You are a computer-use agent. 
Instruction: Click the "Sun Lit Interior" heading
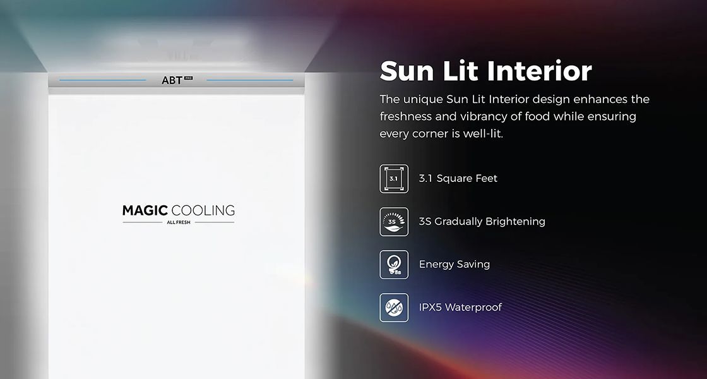485,71
